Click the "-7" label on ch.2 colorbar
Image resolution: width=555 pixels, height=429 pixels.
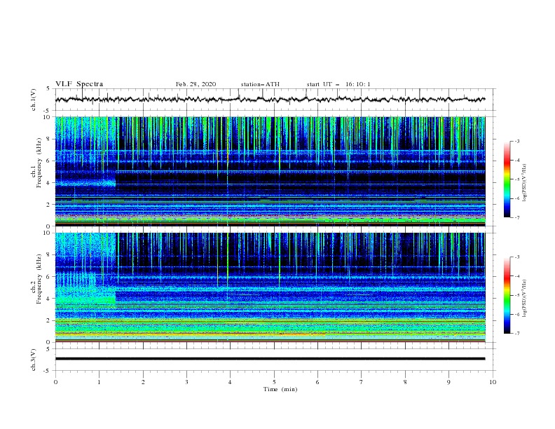(x=516, y=334)
